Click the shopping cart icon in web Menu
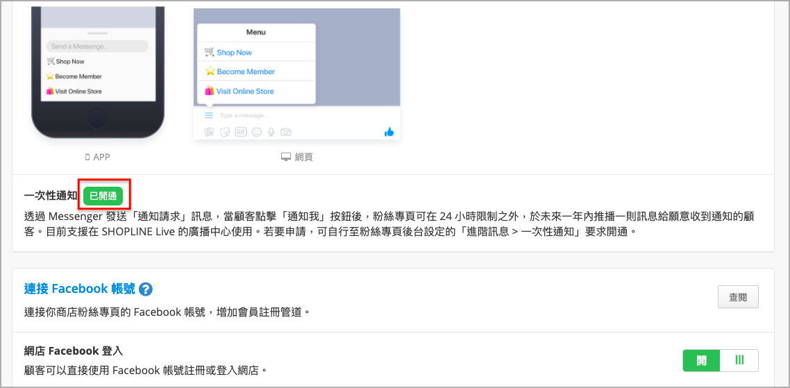This screenshot has height=388, width=790. tap(210, 52)
